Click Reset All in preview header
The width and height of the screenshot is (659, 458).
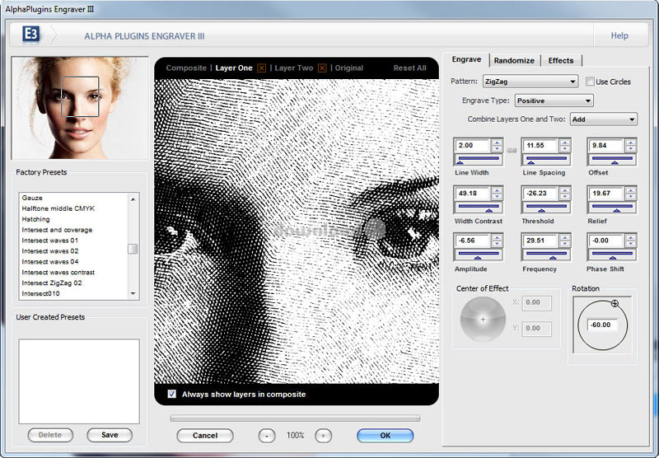click(409, 68)
